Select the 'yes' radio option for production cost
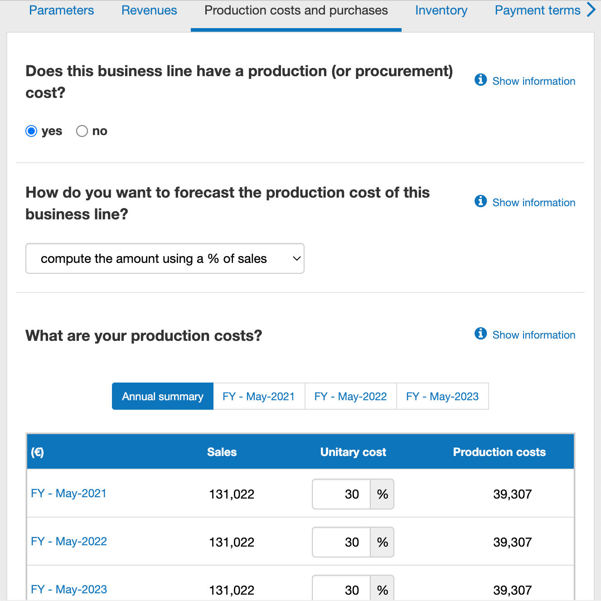 coord(31,131)
